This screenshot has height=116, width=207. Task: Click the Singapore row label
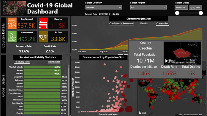18,77
